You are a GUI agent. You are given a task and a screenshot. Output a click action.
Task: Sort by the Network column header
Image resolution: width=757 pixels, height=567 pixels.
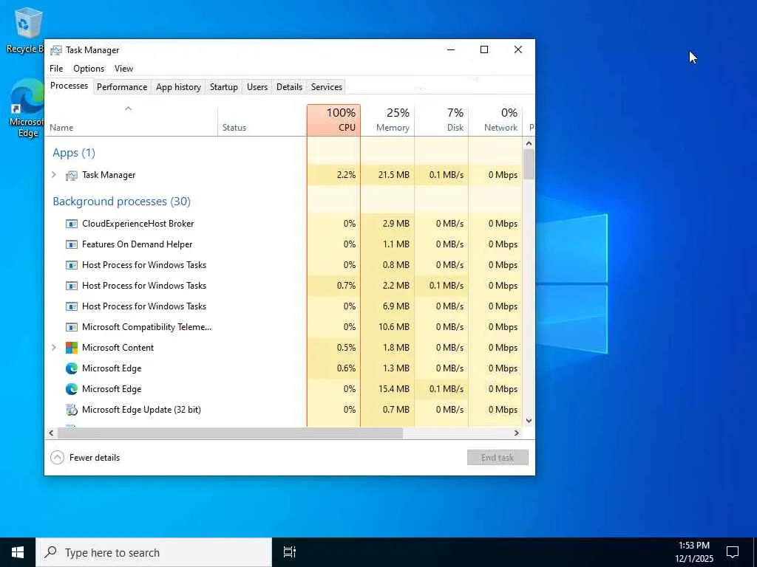click(495, 120)
